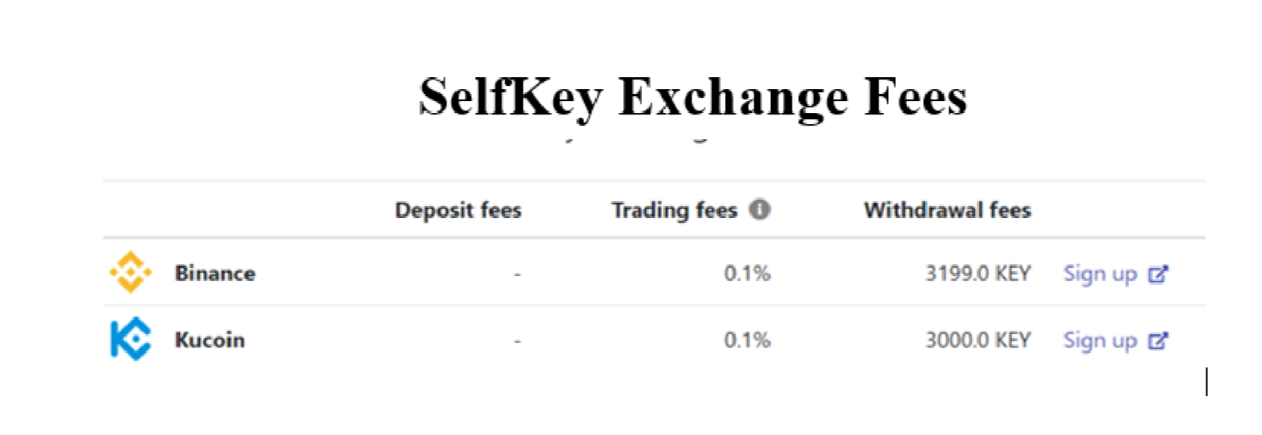Click Binance withdrawal fee 3199.0 KEY
This screenshot has height=435, width=1262.
(978, 274)
